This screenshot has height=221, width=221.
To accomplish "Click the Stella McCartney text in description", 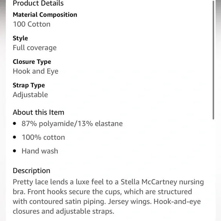I will (149, 182).
